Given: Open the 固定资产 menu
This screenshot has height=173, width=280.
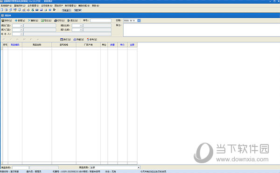Looking at the screenshot, I should click(x=59, y=6).
